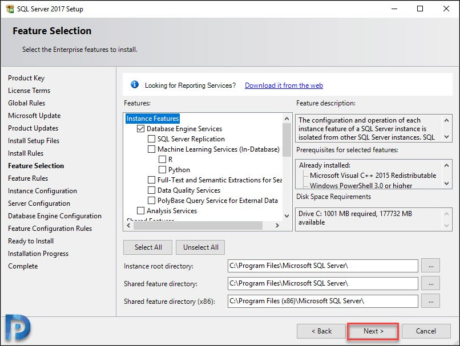The image size is (460, 346).
Task: Click the Select All button
Action: pos(148,247)
